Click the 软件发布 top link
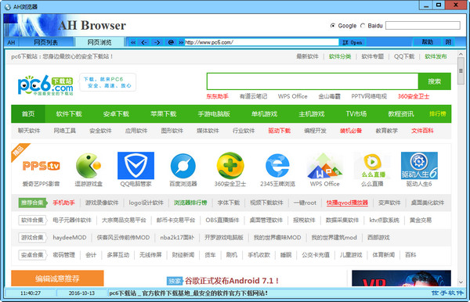 pyautogui.click(x=436, y=56)
